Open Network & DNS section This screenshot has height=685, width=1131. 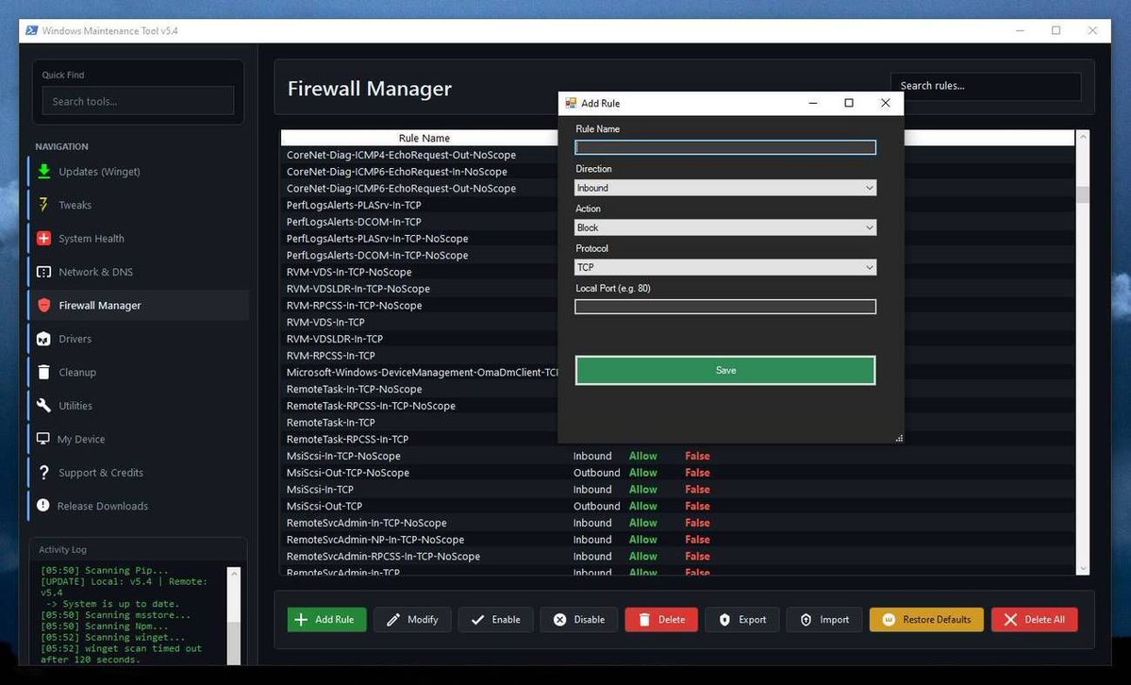tap(140, 272)
